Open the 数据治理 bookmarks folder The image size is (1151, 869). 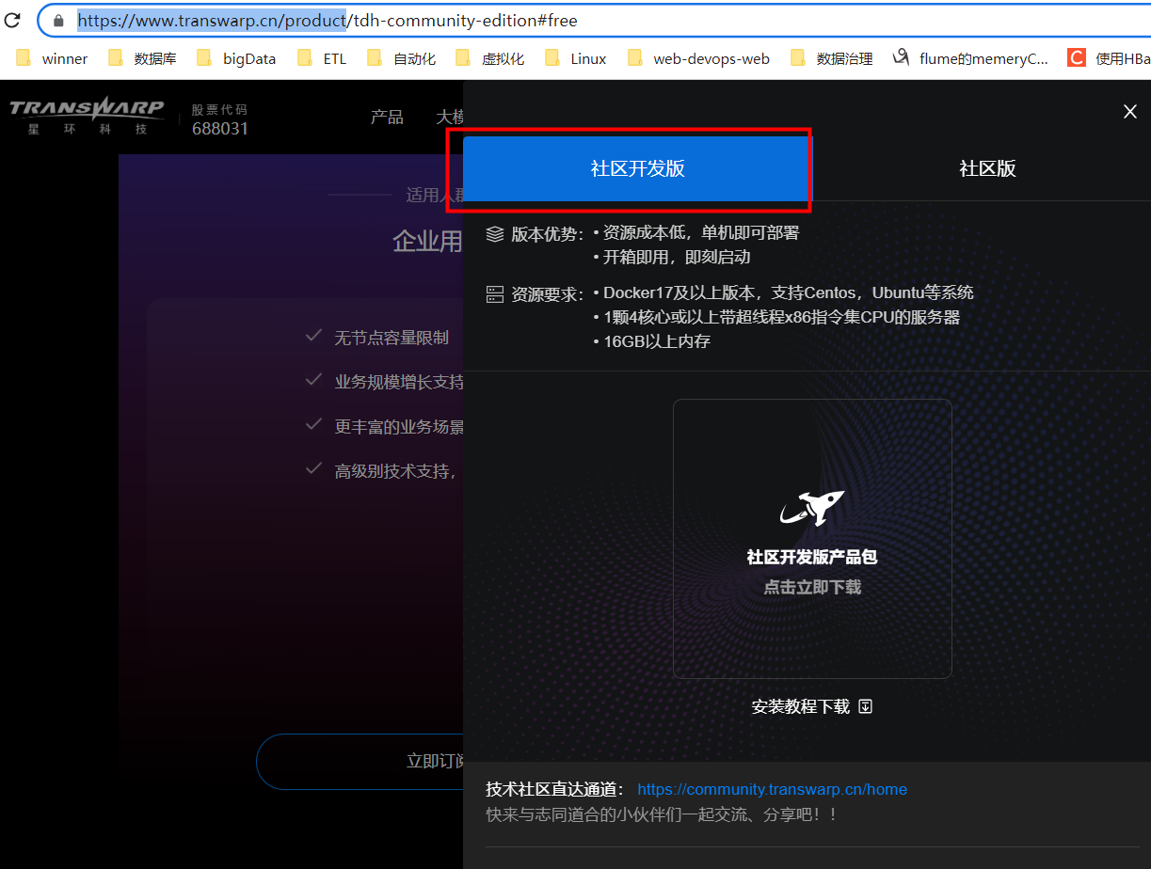(831, 58)
